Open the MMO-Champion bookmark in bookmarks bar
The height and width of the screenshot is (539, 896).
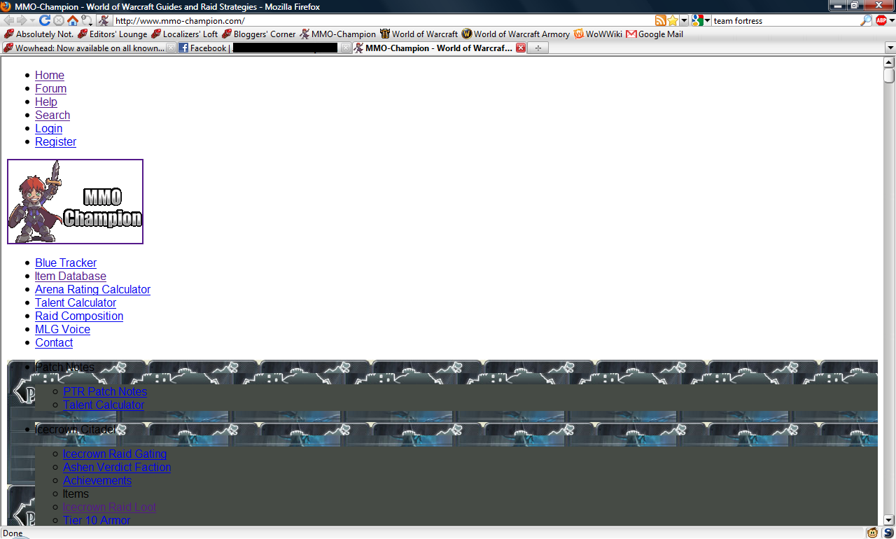tap(337, 34)
